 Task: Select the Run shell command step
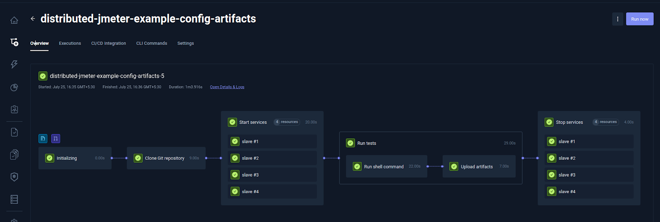387,166
